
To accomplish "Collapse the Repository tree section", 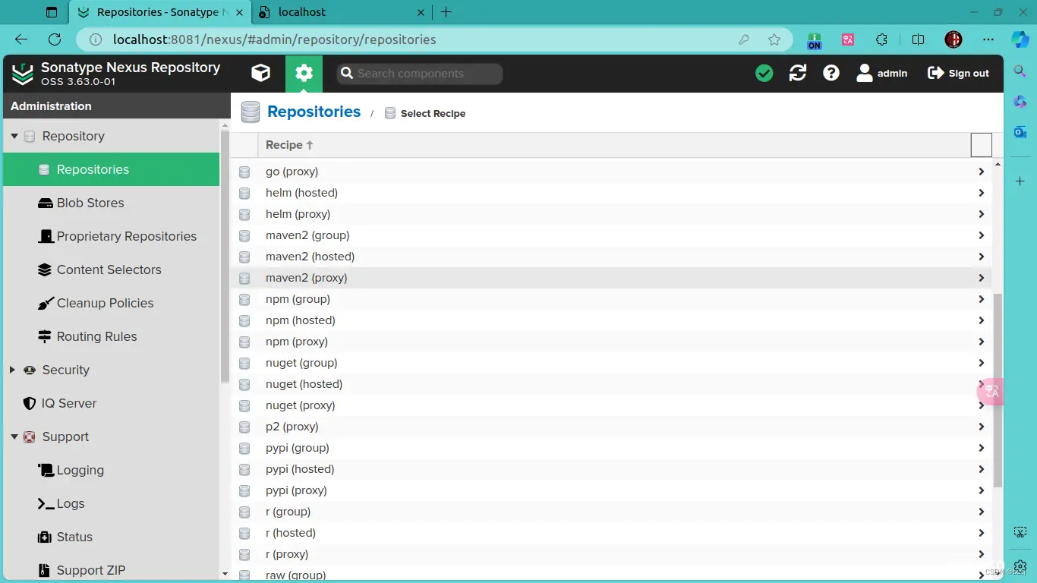I will pos(14,136).
